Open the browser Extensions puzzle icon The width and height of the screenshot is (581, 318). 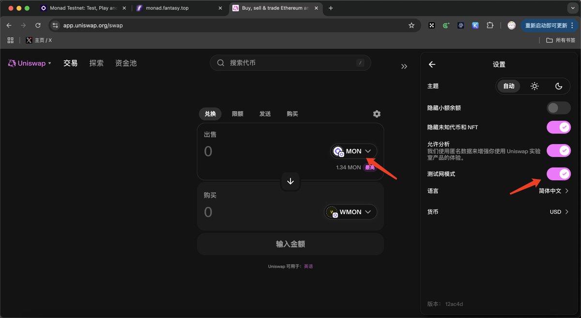490,25
